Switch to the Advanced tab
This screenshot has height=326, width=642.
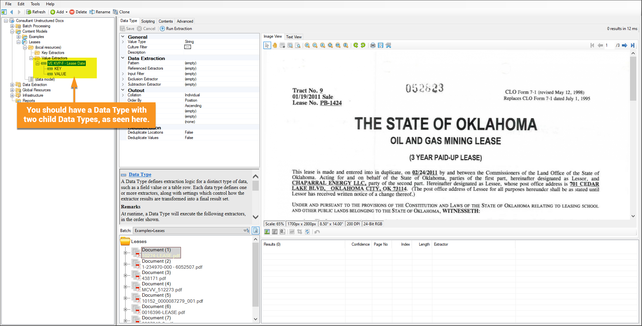pos(185,21)
